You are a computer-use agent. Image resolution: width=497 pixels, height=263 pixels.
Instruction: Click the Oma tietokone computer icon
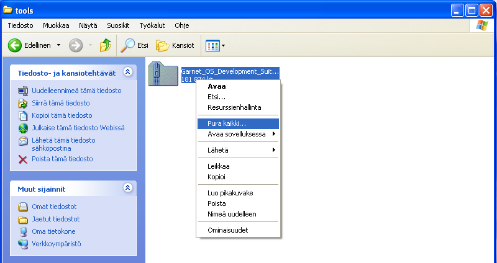pyautogui.click(x=23, y=231)
